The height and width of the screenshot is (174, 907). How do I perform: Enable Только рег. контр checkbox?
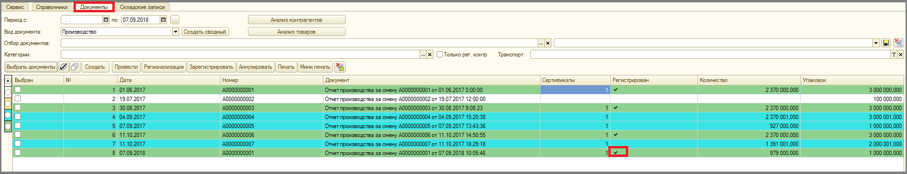point(440,55)
